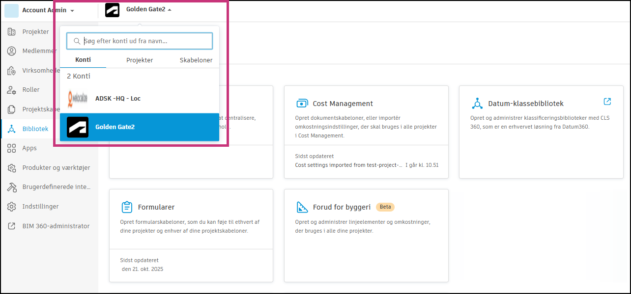Viewport: 631px width, 294px height.
Task: Open BIM 360-administrator from the sidebar
Action: (11, 226)
